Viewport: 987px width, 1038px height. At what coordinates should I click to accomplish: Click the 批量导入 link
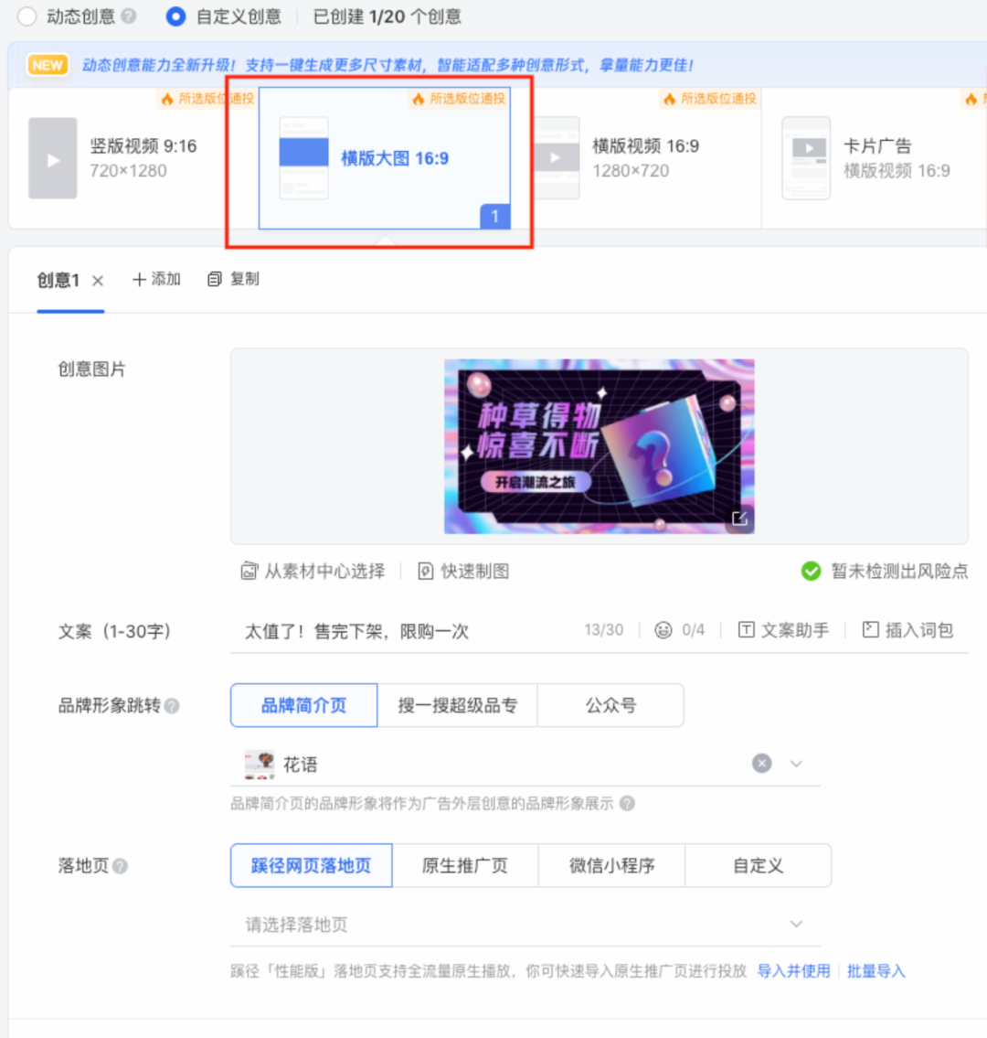876,970
